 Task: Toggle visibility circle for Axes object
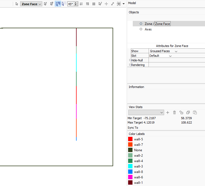point(141,29)
